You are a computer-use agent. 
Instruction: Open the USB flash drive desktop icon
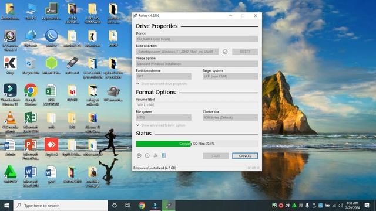[72, 66]
